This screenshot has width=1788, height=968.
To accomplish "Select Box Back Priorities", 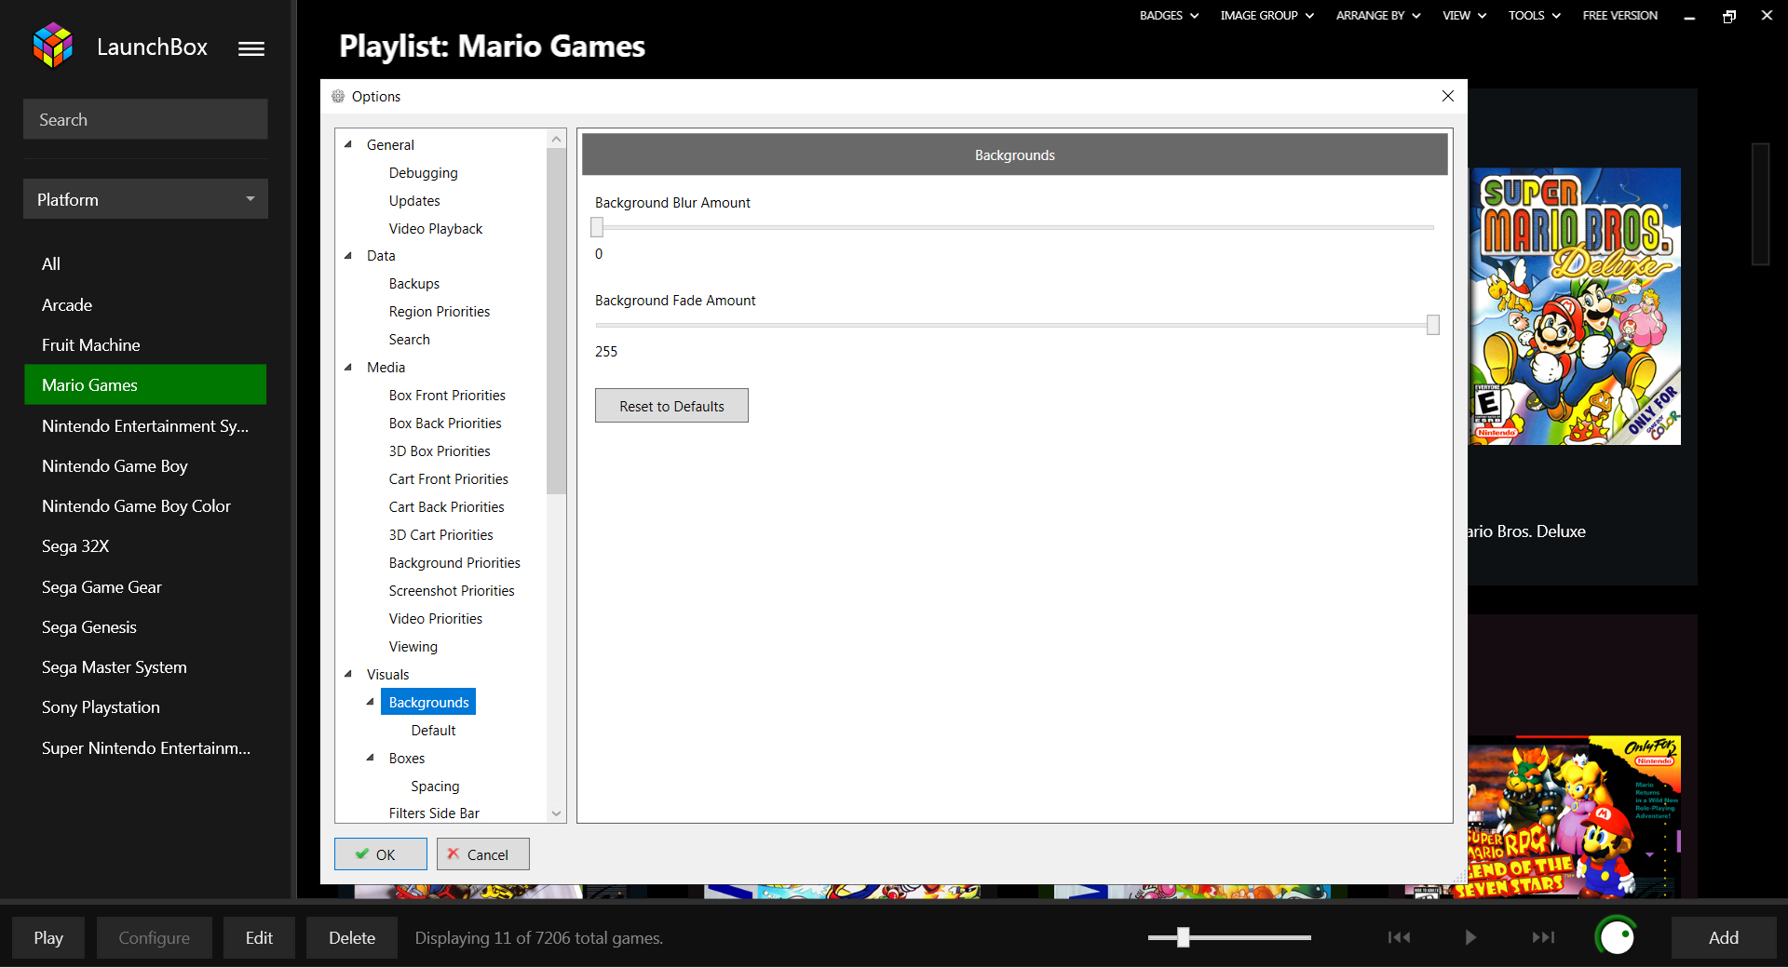I will 445,423.
